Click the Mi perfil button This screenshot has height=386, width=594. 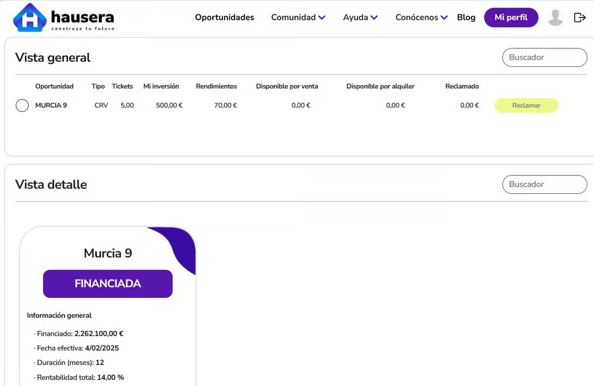(x=511, y=17)
